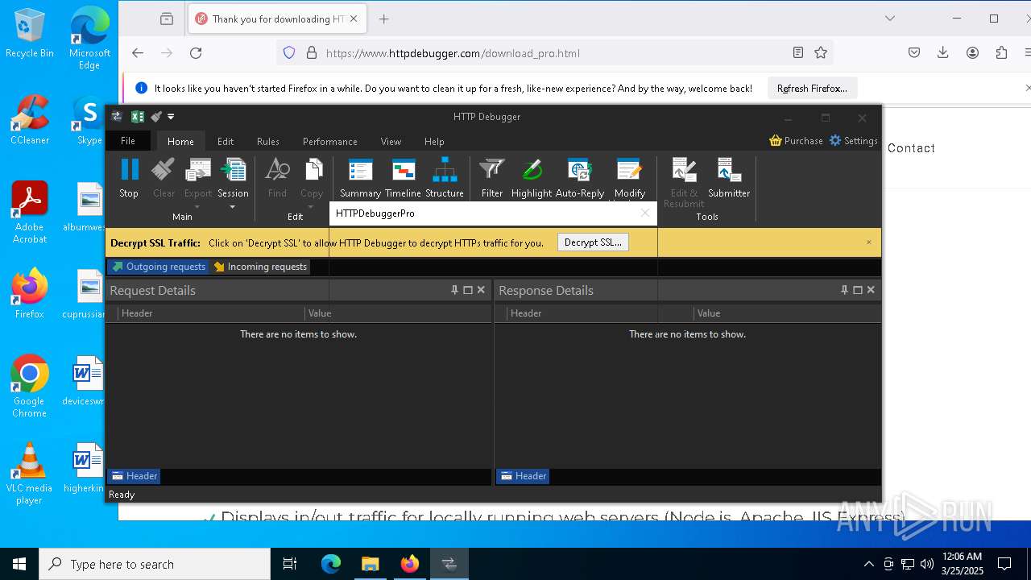This screenshot has height=580, width=1031.
Task: Open Firefox downloads panel
Action: (943, 53)
